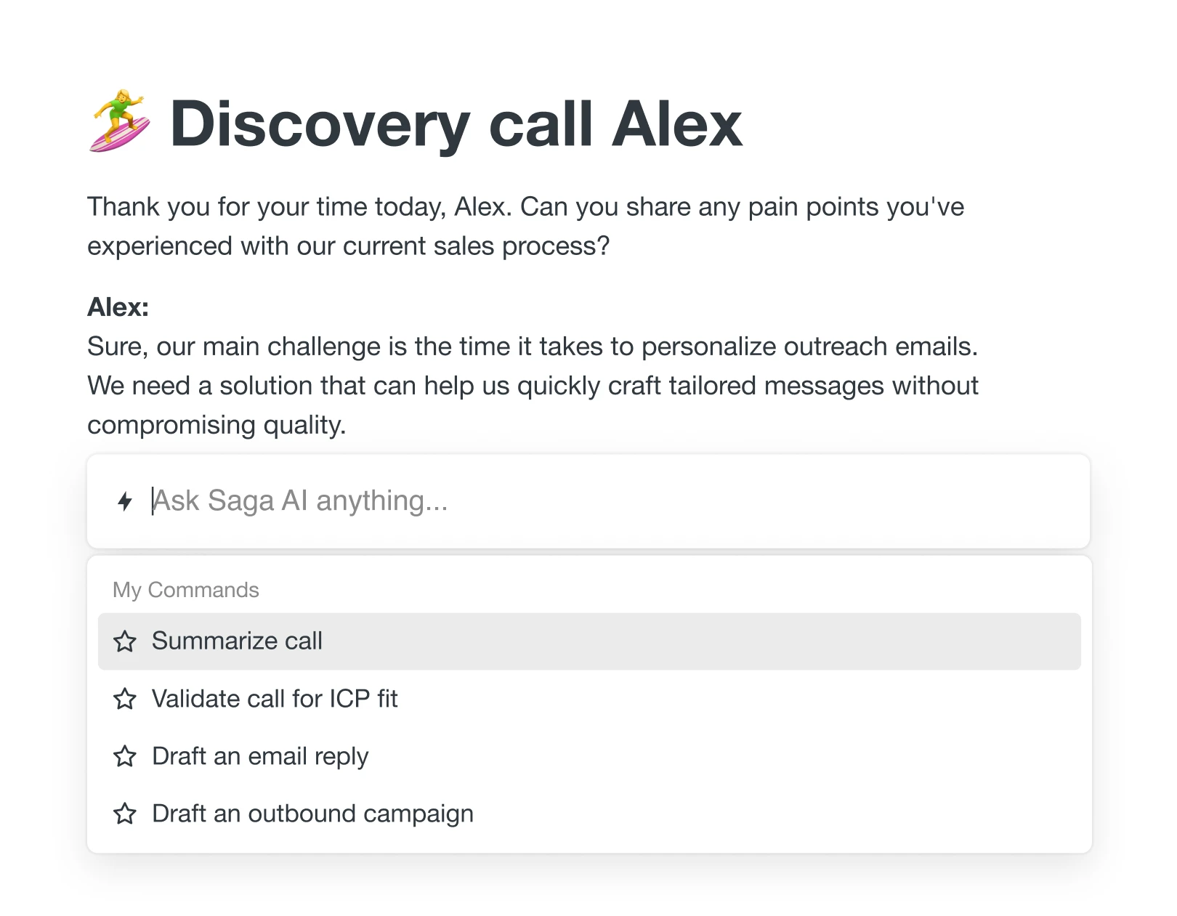Image resolution: width=1177 pixels, height=916 pixels.
Task: Select the Summarize call command
Action: pyautogui.click(x=237, y=641)
